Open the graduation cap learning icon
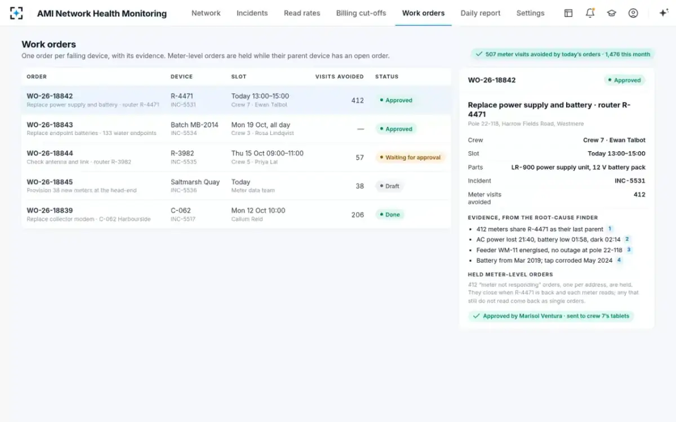Image resolution: width=676 pixels, height=422 pixels. coord(611,13)
